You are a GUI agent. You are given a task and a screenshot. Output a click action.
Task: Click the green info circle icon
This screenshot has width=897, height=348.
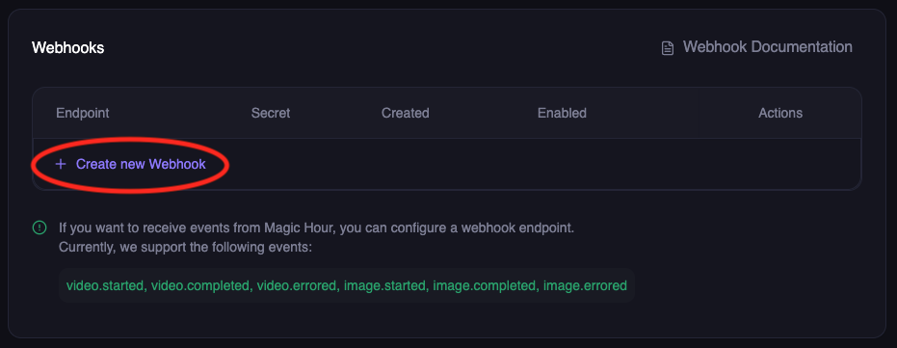tap(39, 228)
